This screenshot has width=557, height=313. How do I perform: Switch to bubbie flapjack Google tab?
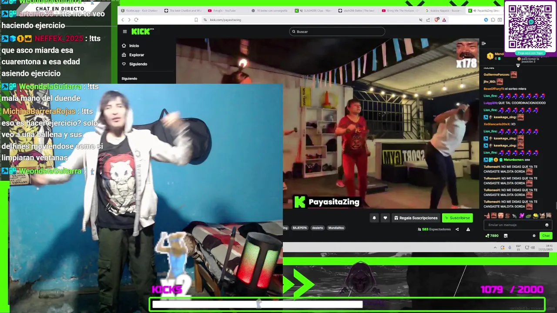coord(444,10)
